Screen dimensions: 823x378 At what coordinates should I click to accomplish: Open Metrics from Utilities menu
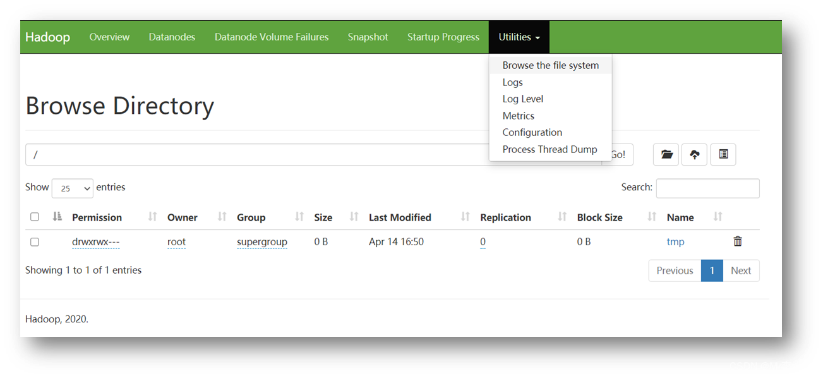click(551, 116)
